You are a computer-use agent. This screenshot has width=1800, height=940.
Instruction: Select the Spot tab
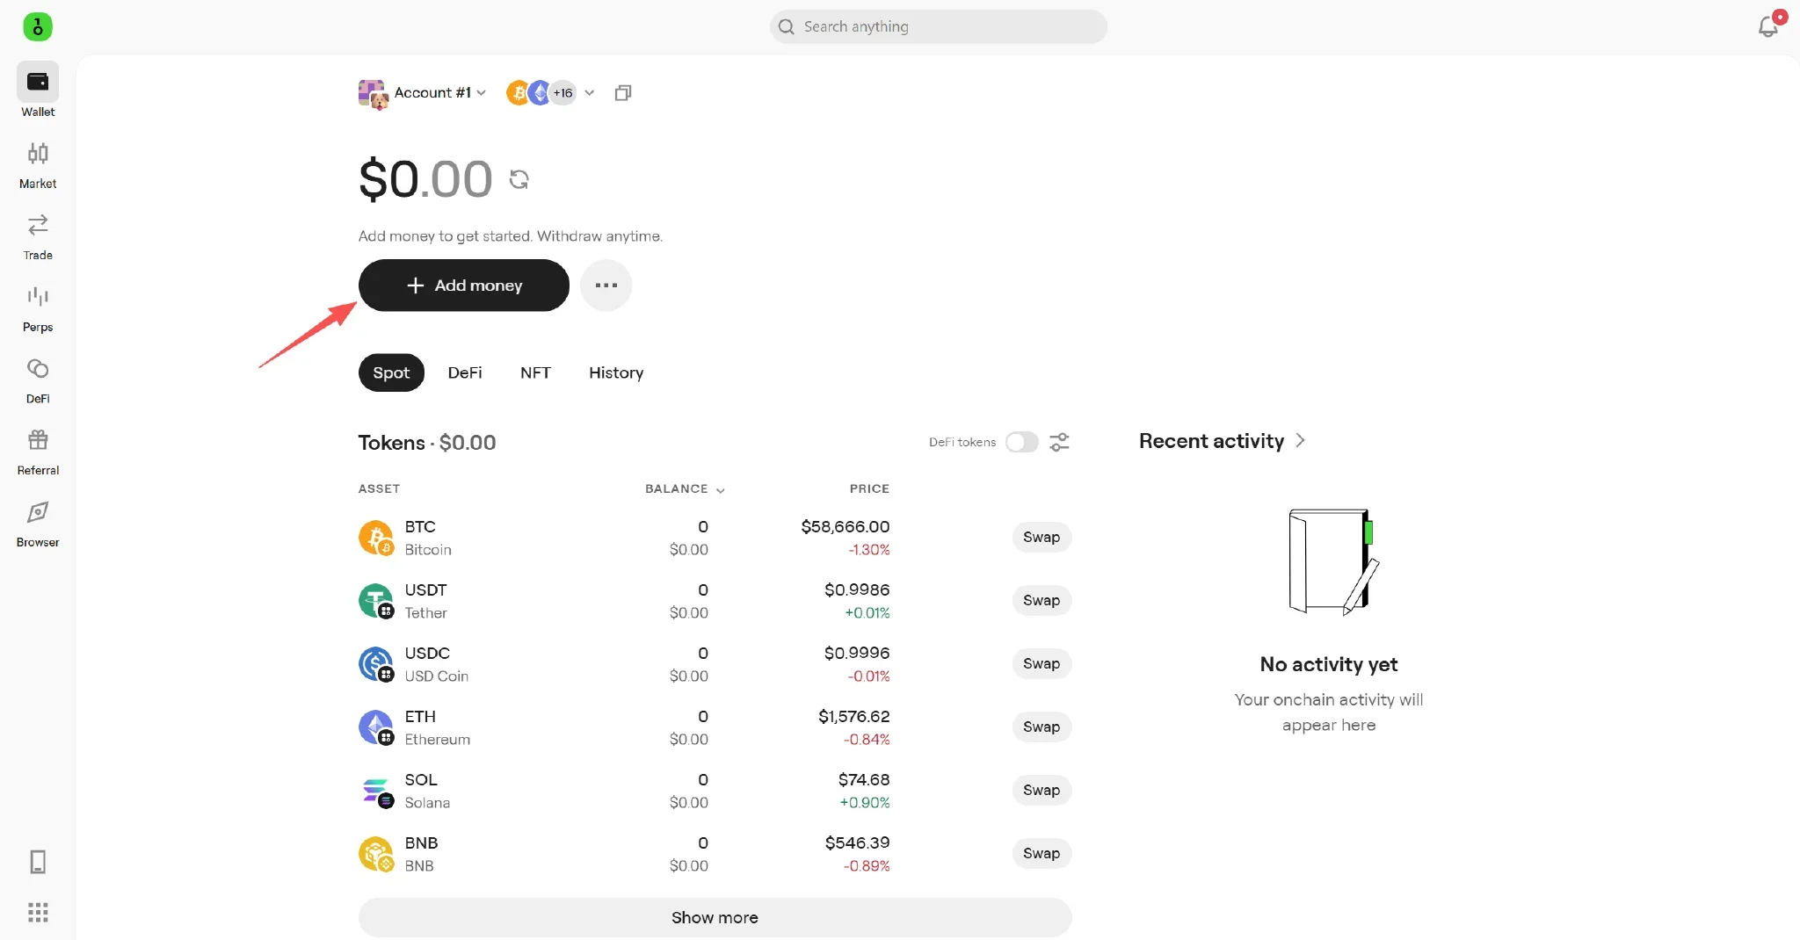coord(391,372)
